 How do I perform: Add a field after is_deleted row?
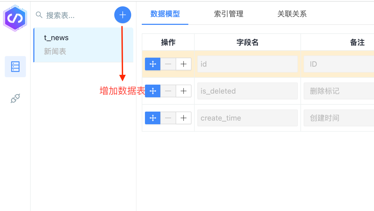coord(184,91)
